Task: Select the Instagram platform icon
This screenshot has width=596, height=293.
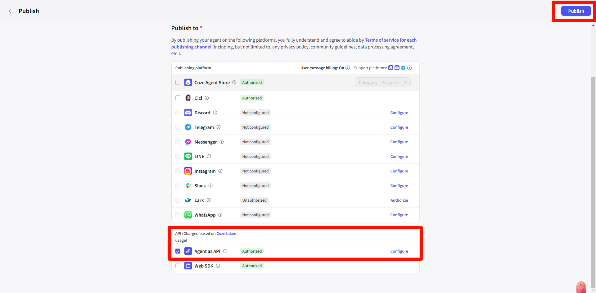Action: click(x=188, y=171)
